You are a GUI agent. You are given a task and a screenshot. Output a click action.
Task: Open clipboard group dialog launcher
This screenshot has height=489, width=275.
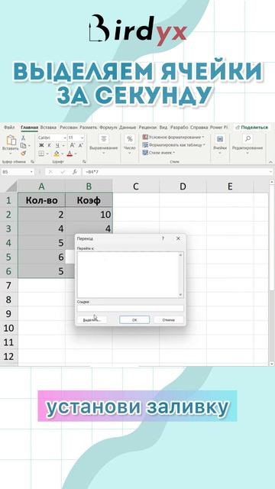[x=32, y=161]
